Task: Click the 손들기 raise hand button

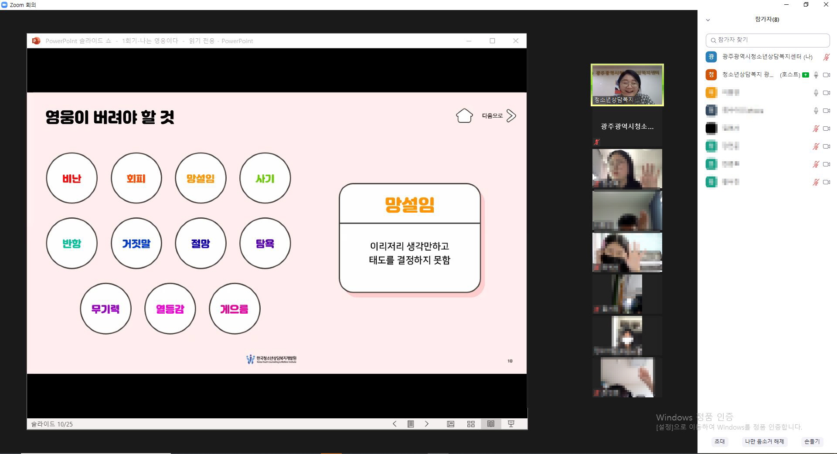Action: coord(812,441)
